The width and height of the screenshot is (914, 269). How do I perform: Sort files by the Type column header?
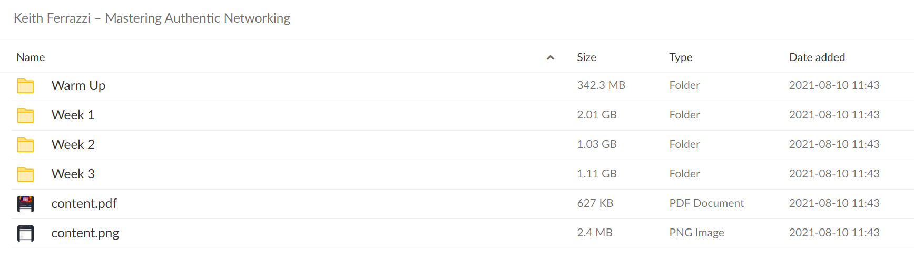681,57
